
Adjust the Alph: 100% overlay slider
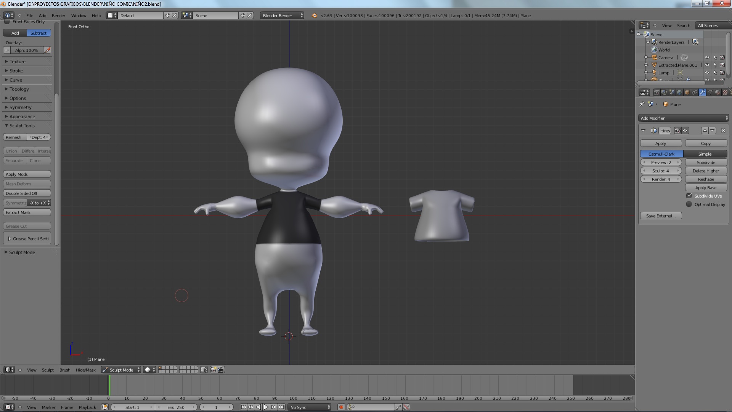(x=27, y=50)
